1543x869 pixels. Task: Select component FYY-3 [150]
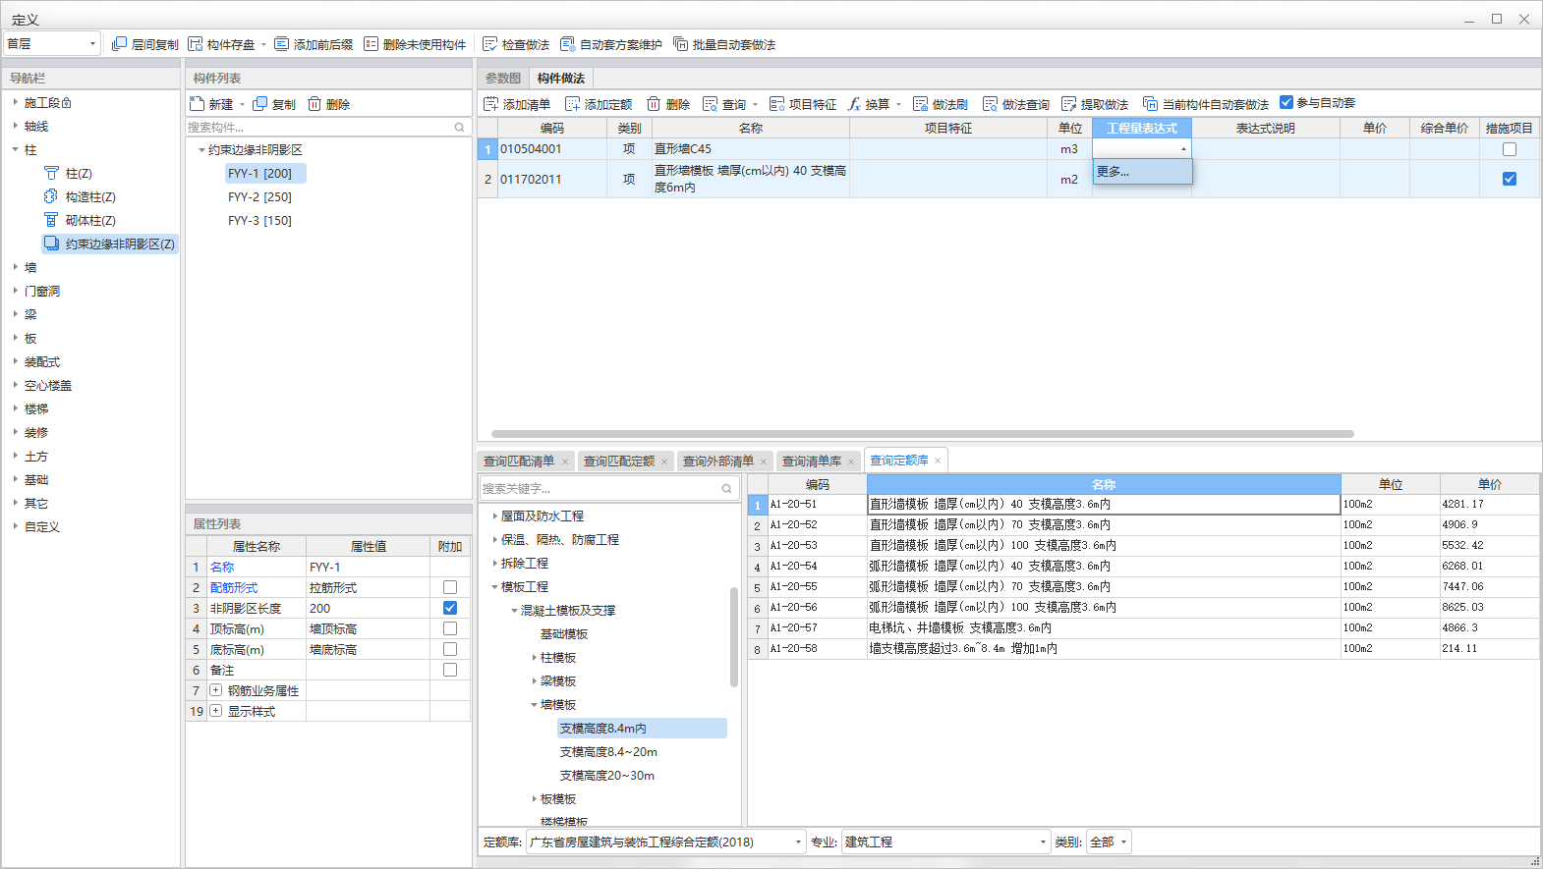pos(259,220)
